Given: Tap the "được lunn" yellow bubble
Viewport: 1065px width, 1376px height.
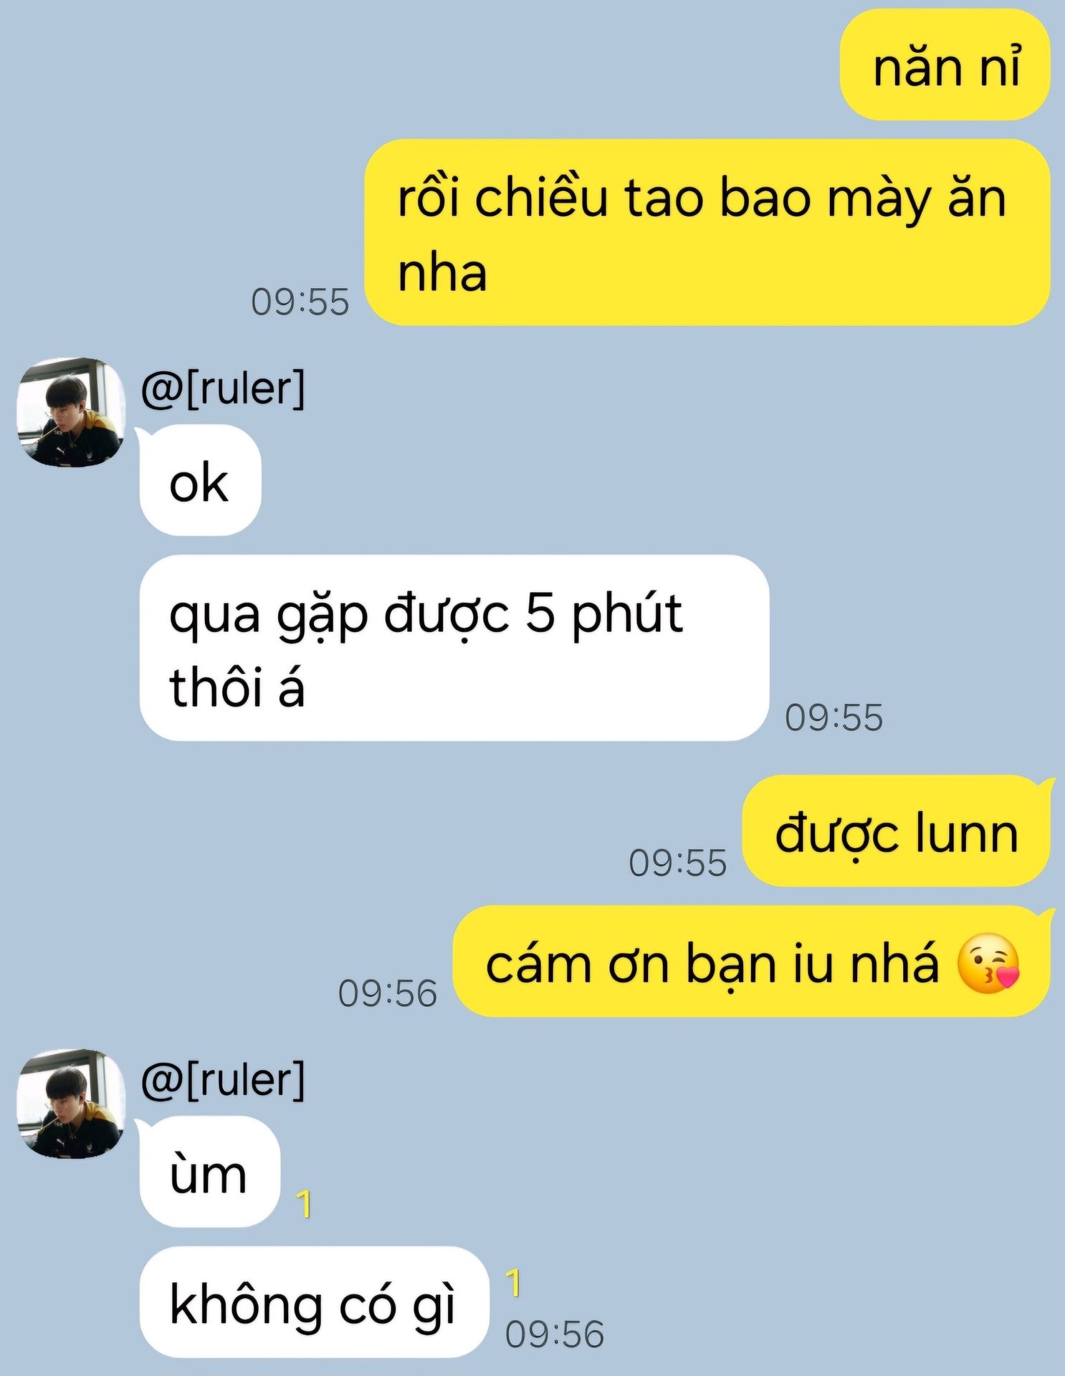Looking at the screenshot, I should pyautogui.click(x=896, y=831).
